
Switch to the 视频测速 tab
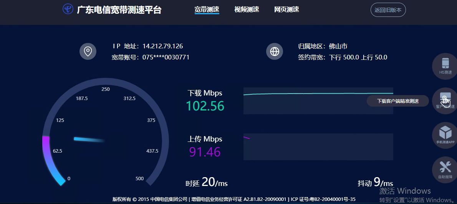247,9
